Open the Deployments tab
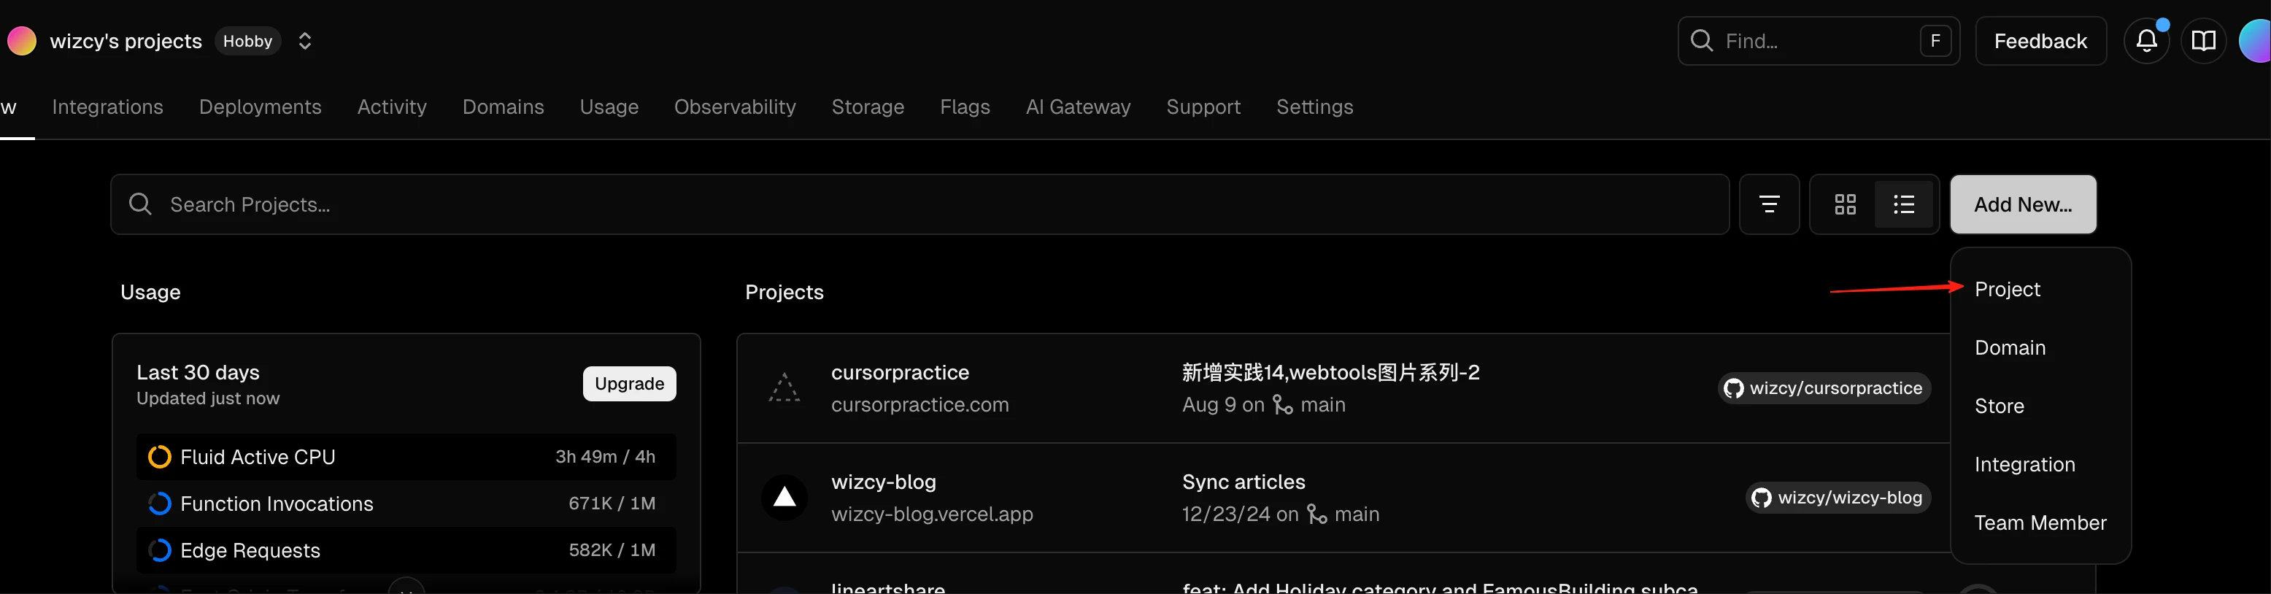Image resolution: width=2271 pixels, height=594 pixels. coord(260,107)
